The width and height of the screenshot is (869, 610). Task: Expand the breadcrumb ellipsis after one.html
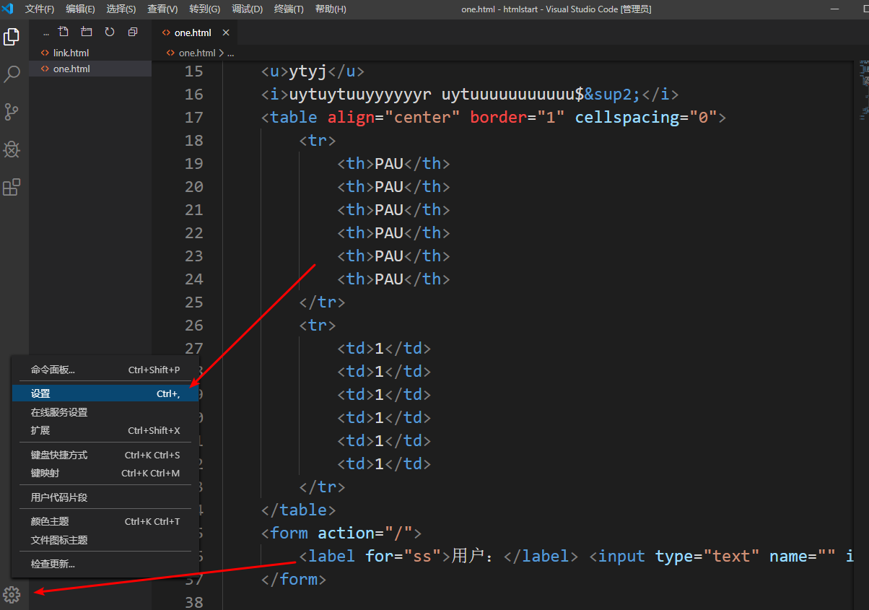pyautogui.click(x=230, y=53)
